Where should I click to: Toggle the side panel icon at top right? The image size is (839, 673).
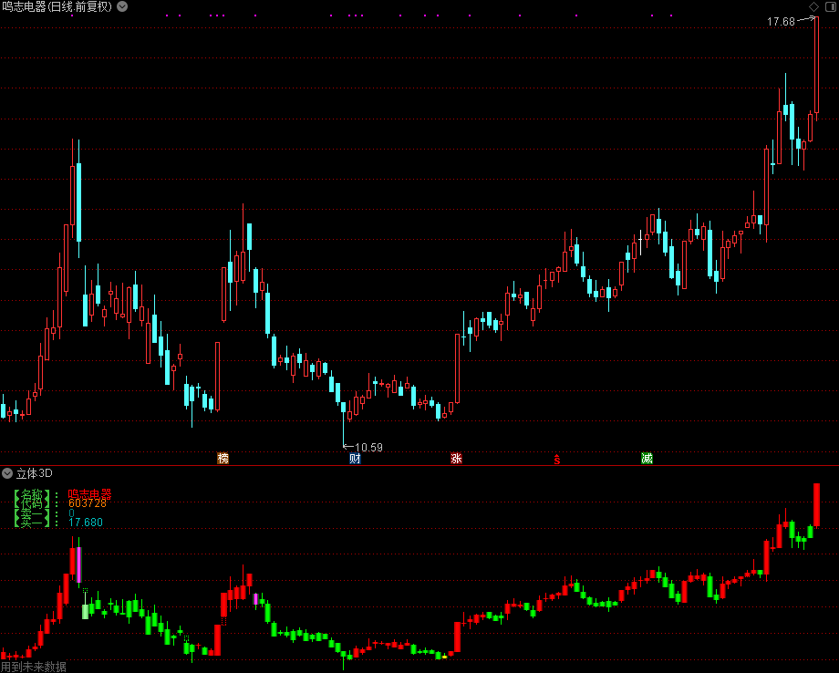(831, 6)
